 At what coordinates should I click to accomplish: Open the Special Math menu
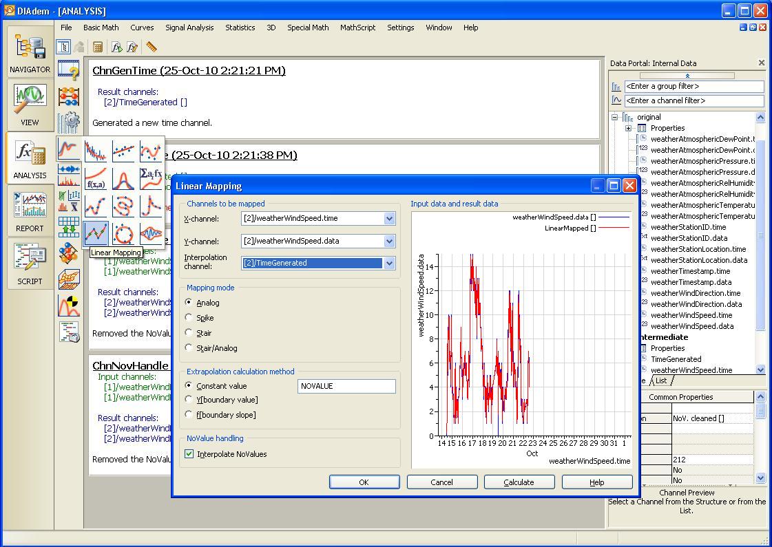click(x=309, y=28)
